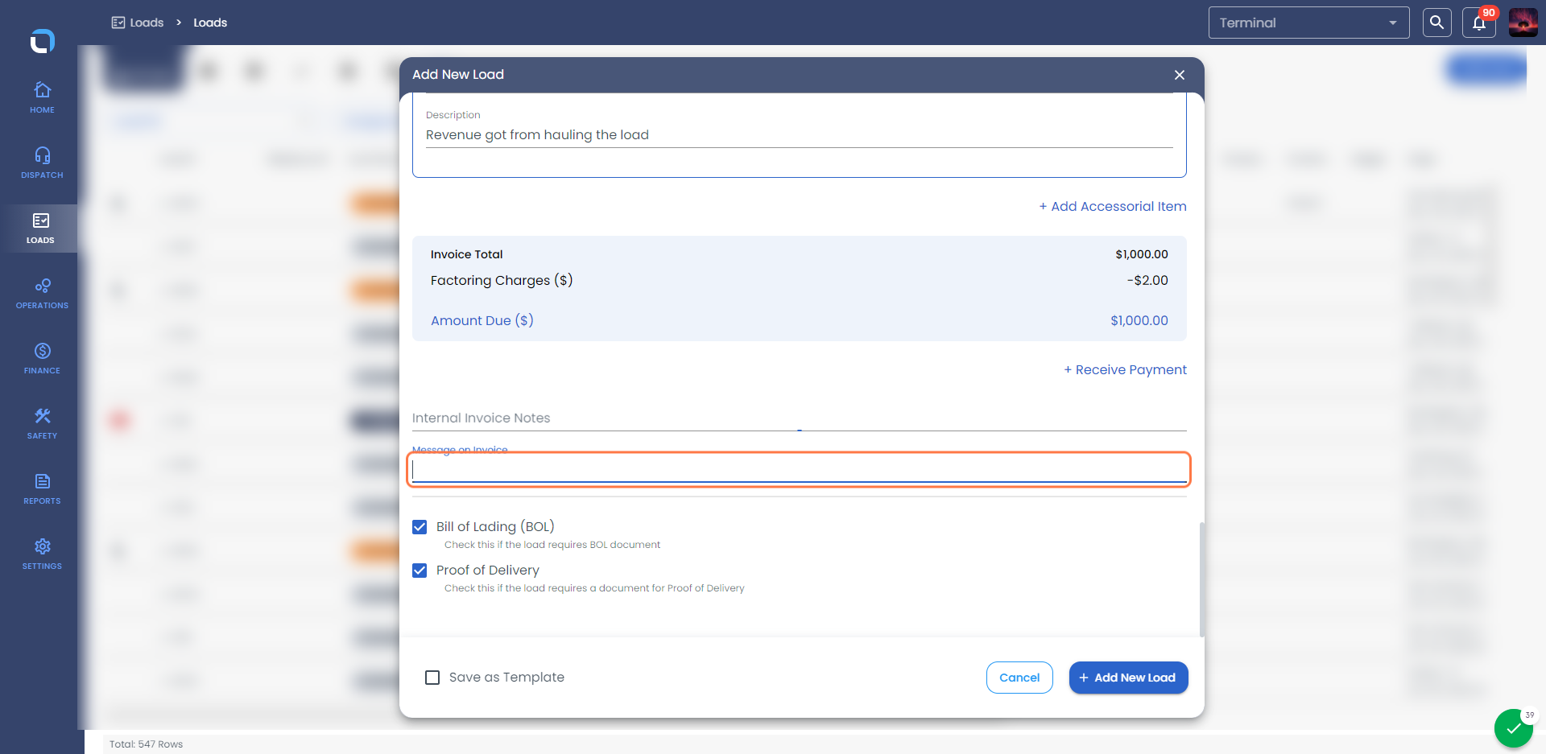Click the search magnifier icon
Screen dimensions: 1546x754
(x=1436, y=23)
